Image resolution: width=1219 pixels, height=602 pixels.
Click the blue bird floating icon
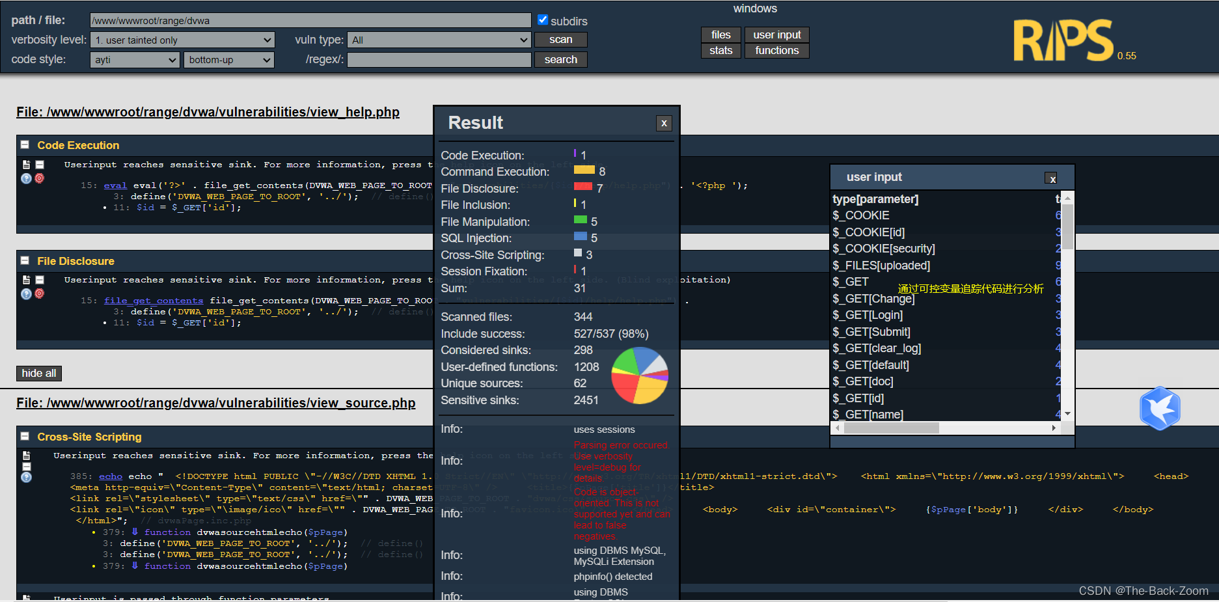point(1160,408)
